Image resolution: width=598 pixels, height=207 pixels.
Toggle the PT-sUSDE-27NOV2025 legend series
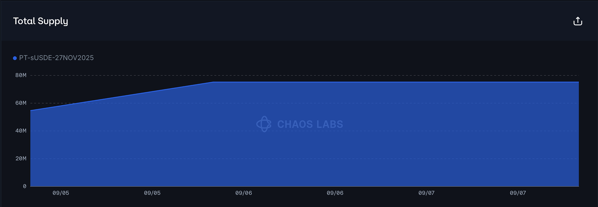point(56,58)
